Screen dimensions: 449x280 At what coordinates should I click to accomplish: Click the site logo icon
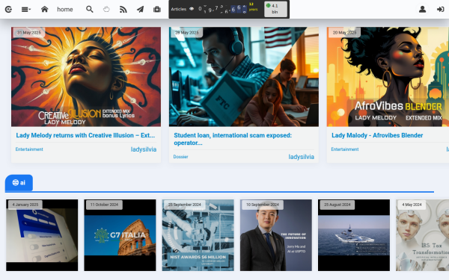[x=8, y=10]
